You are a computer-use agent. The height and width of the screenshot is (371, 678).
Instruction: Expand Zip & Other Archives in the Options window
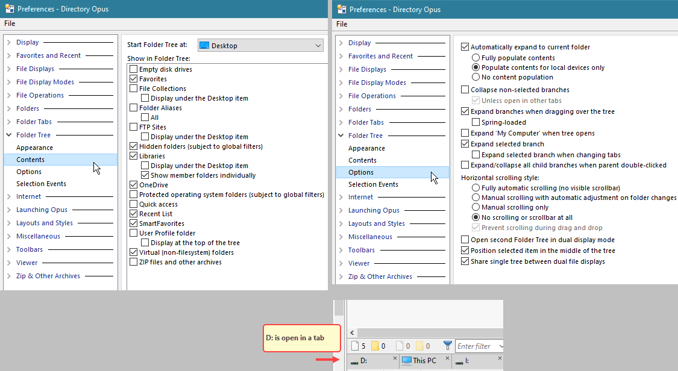pyautogui.click(x=341, y=276)
